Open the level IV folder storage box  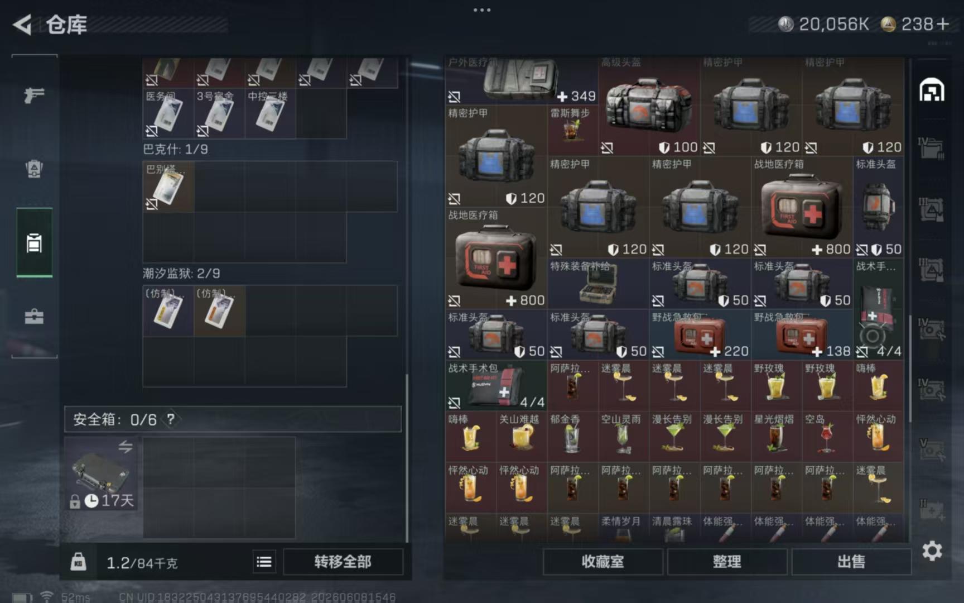[932, 149]
